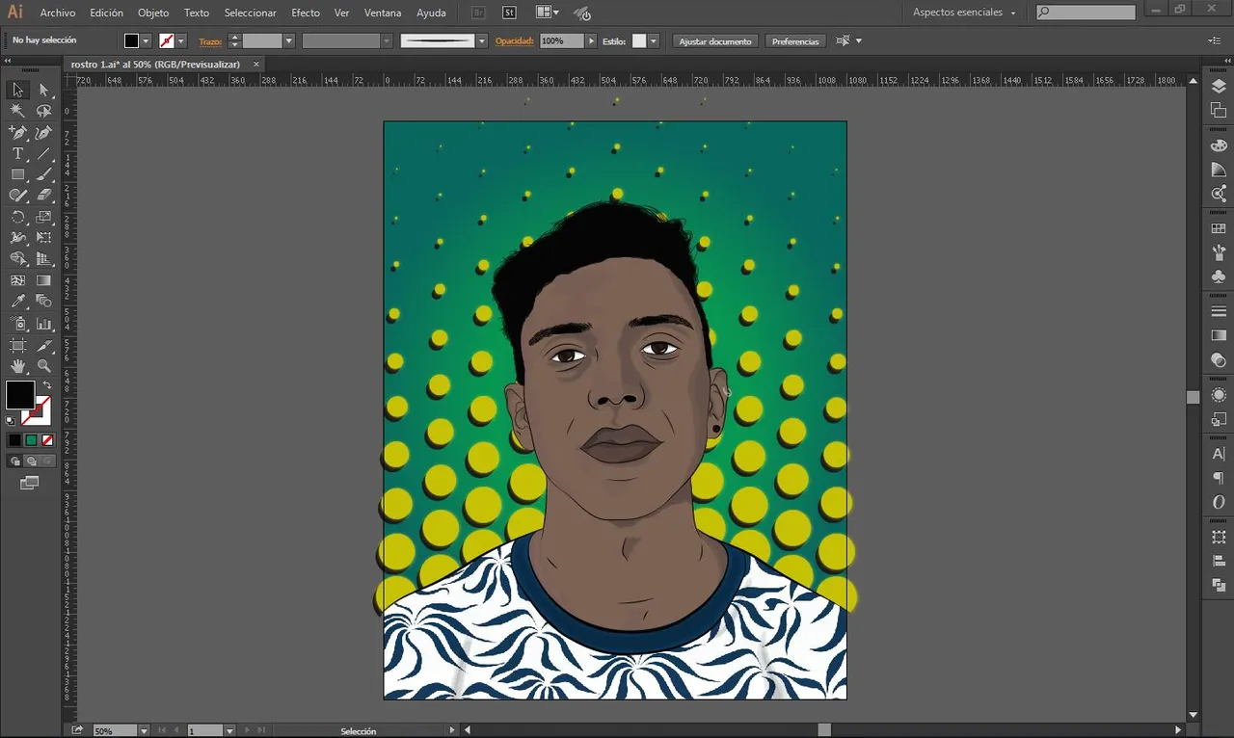Select the Rotate tool
Screen dimensions: 1234x738
17,217
